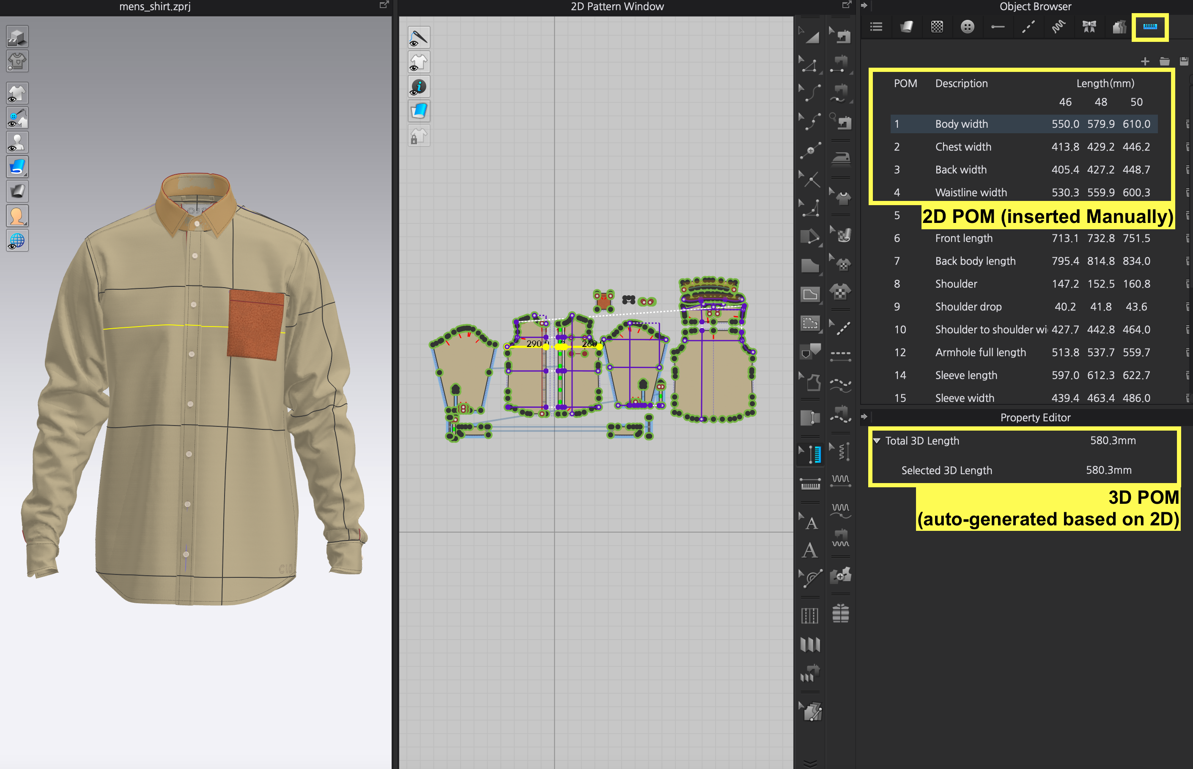The image size is (1193, 769).
Task: Open a POM file via folder icon
Action: click(x=1164, y=61)
